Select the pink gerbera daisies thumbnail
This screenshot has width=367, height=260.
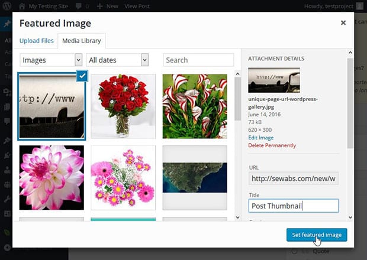click(123, 177)
